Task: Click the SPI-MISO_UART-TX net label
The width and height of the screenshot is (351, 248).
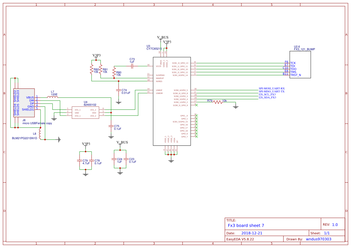Action: coord(272,91)
